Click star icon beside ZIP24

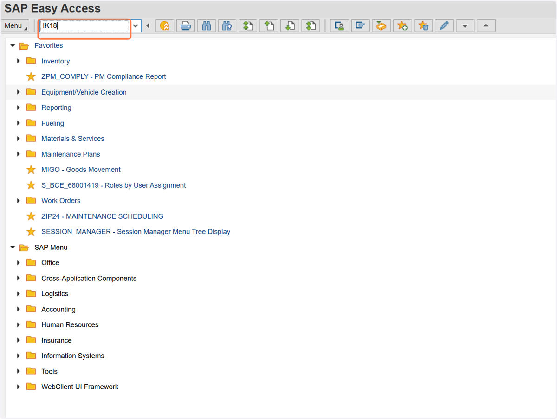coord(31,216)
